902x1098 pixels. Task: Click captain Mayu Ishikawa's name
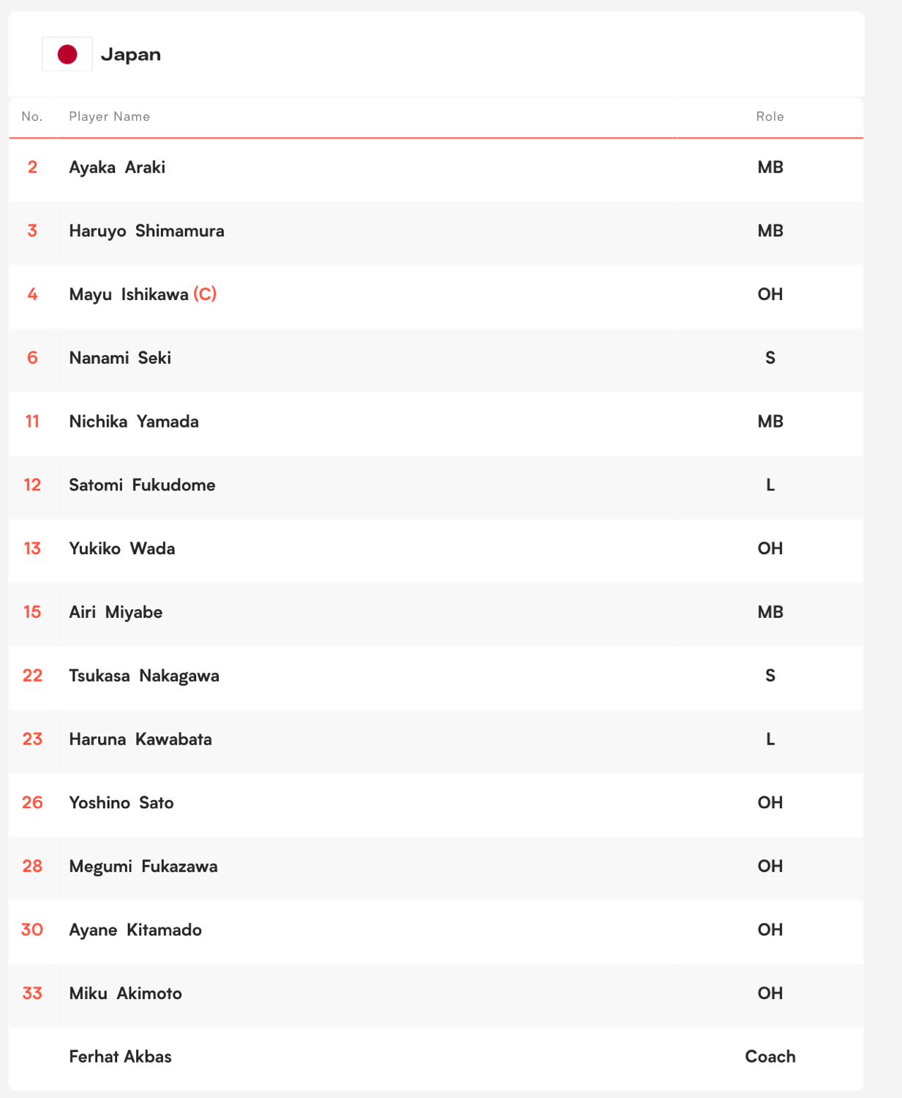coord(129,294)
